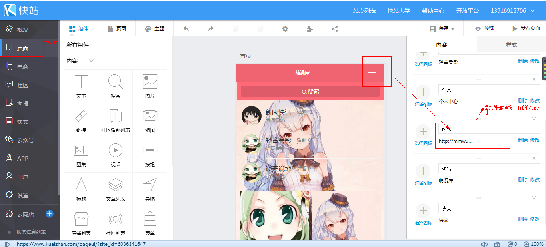
Task: Switch to 内容 content tab
Action: pos(442,45)
